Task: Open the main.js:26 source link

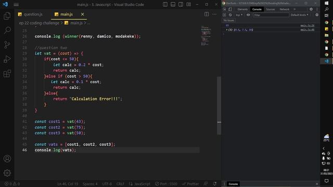Action: 308,25
